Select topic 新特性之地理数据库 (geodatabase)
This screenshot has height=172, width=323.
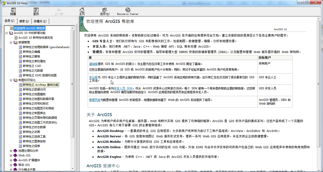click(x=46, y=47)
